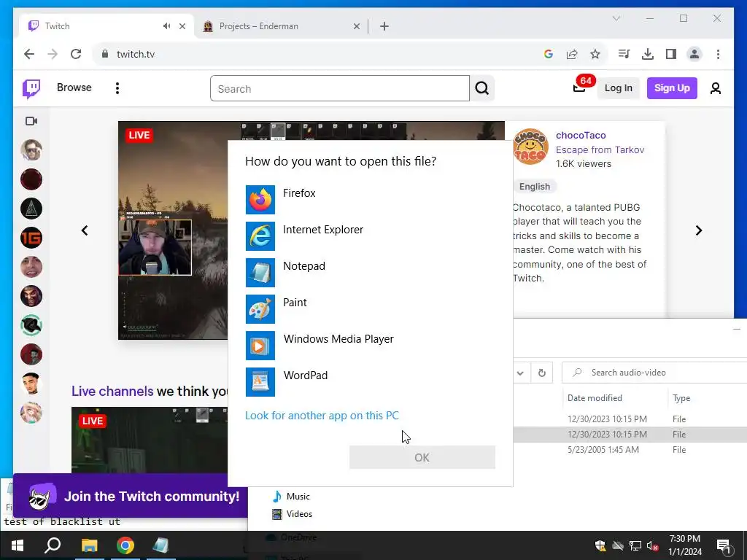Image resolution: width=747 pixels, height=560 pixels.
Task: Expand File Explorer address history dropdown
Action: (x=520, y=373)
